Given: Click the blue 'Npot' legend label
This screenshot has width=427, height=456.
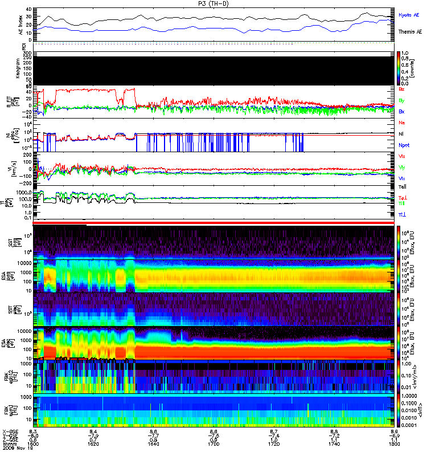Looking at the screenshot, I should (404, 145).
